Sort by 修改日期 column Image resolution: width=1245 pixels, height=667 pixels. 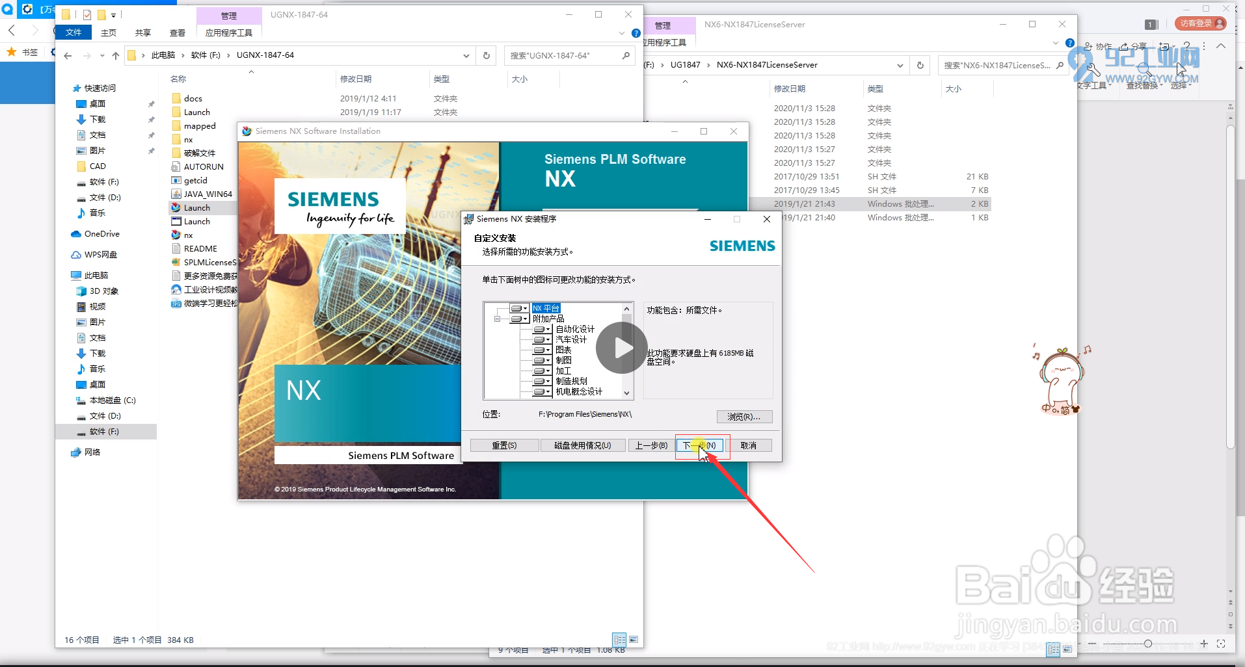click(x=356, y=79)
